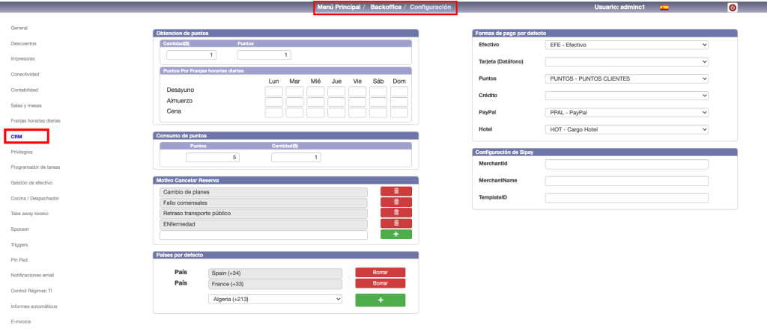Open the PayPal payment dropdown
Screen dimensions: 767x331
point(626,112)
